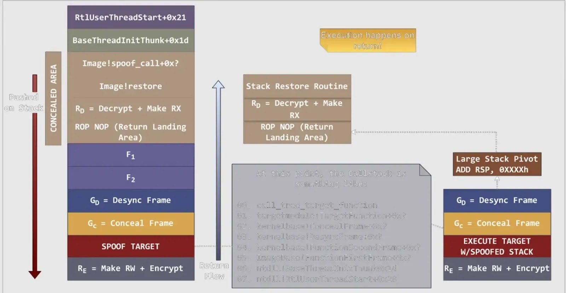This screenshot has width=566, height=293.
Task: Click the 'Return Flow' label text
Action: (x=214, y=271)
